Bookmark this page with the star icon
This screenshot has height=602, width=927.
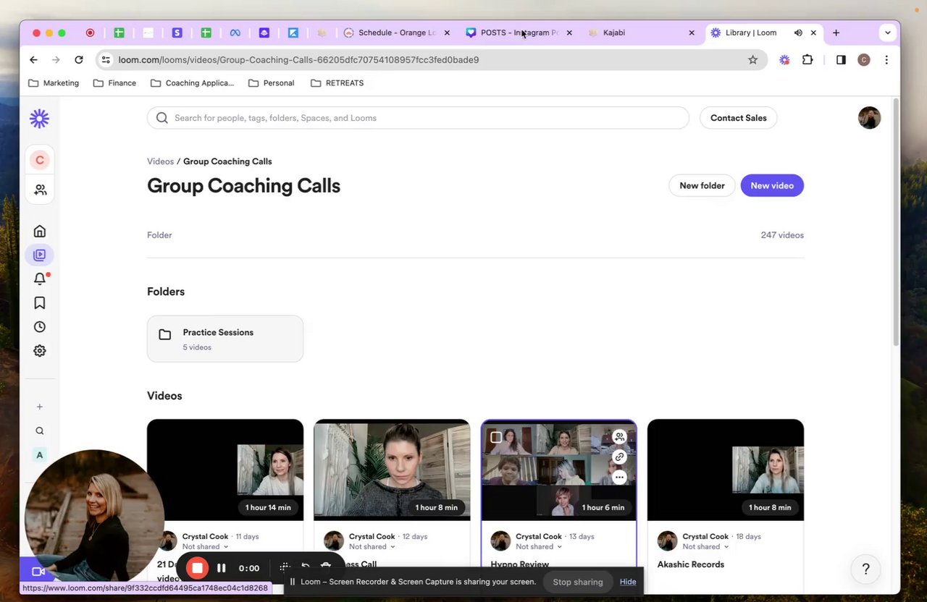pyautogui.click(x=752, y=60)
